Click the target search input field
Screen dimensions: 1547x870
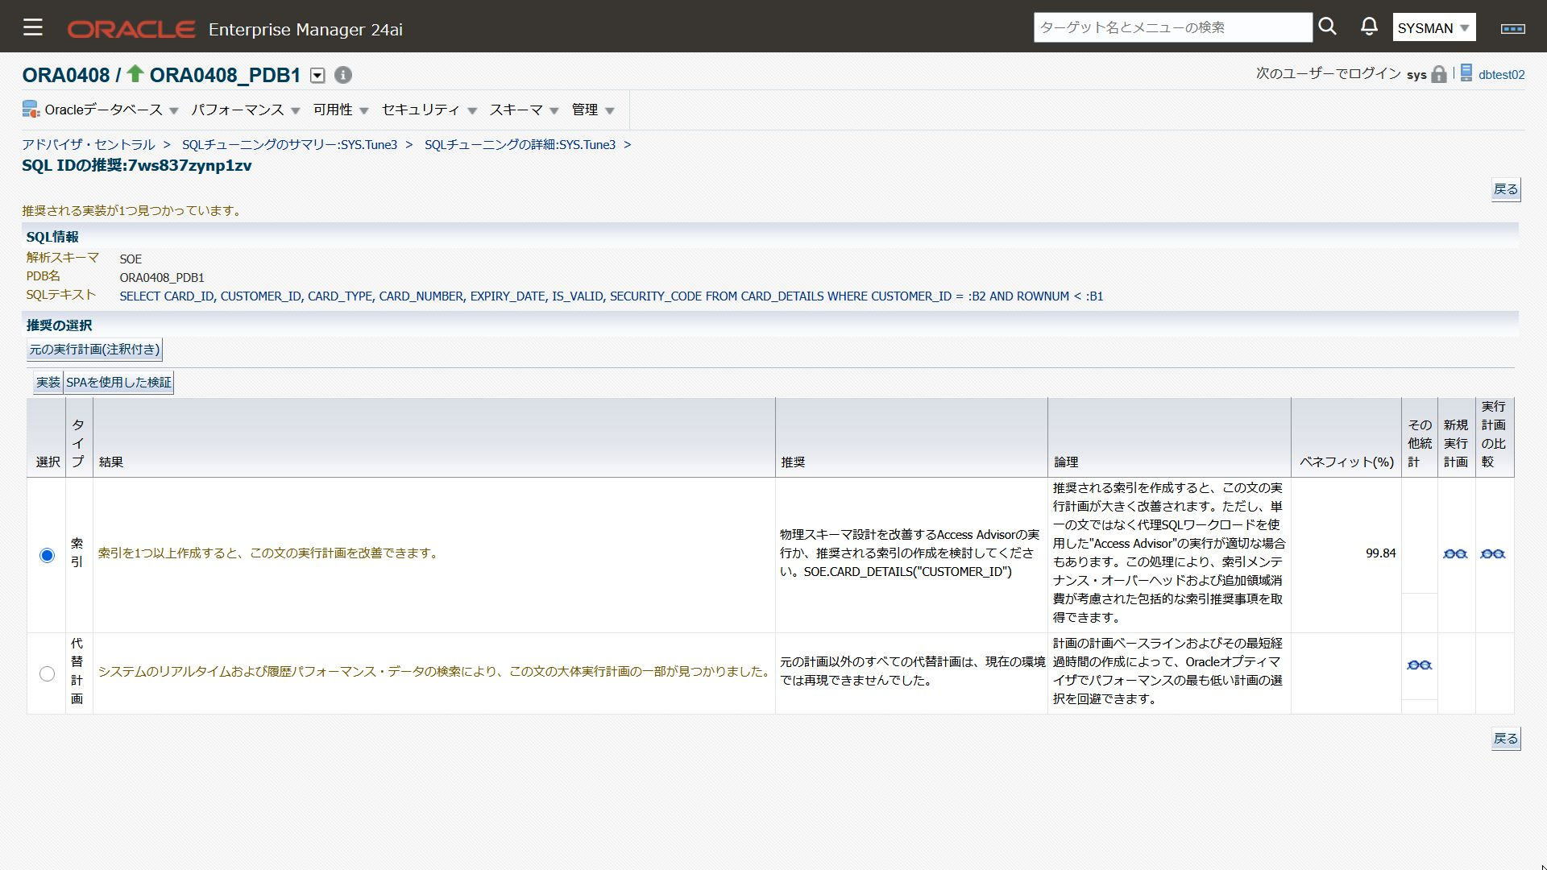(x=1172, y=27)
